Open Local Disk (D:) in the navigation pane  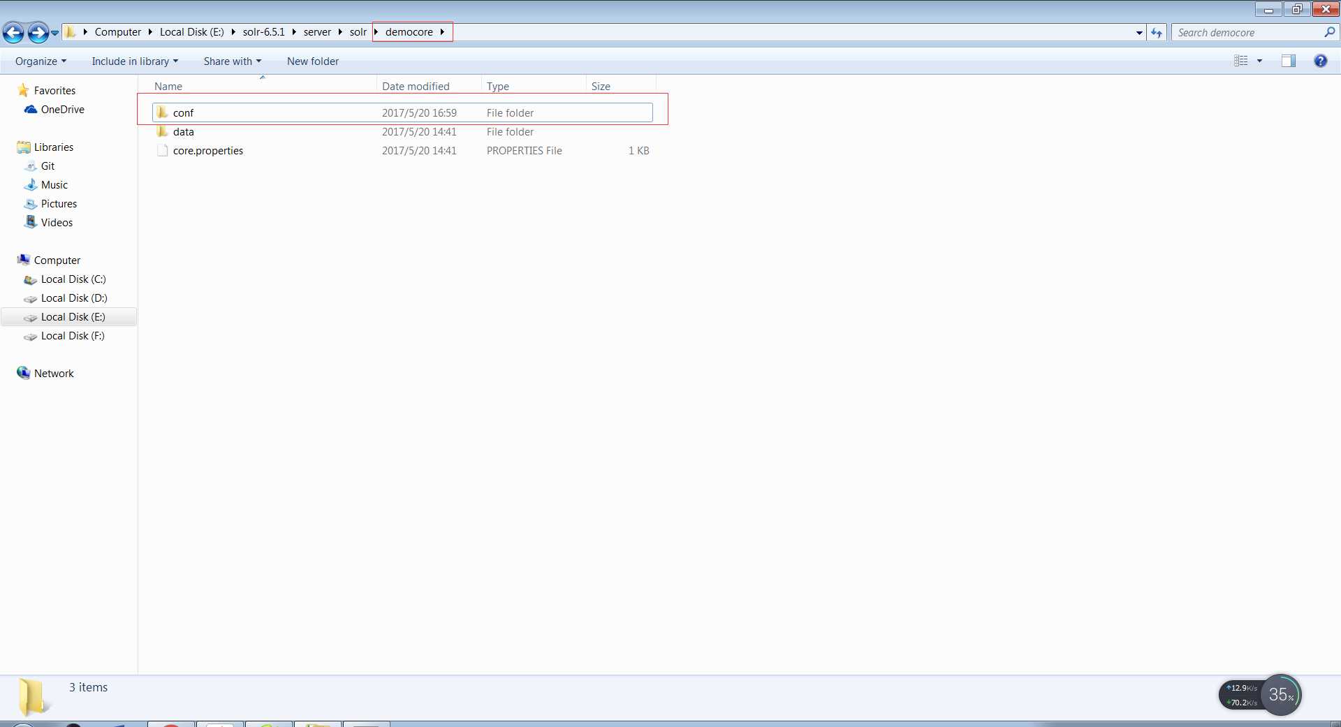(74, 298)
